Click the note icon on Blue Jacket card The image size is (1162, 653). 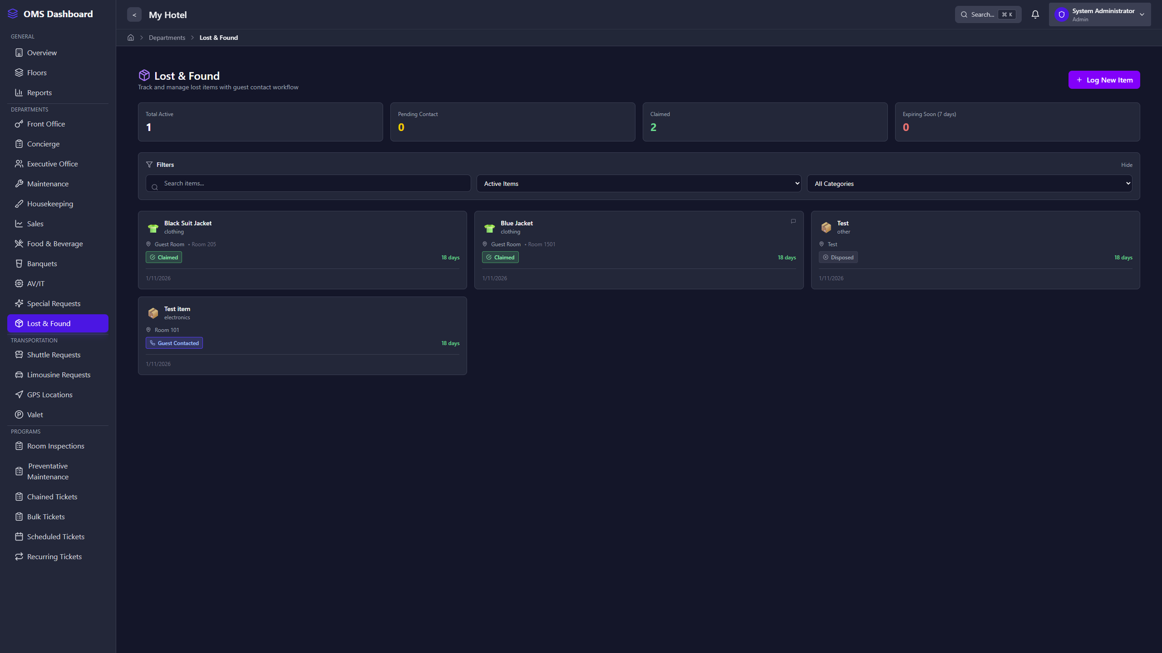793,222
